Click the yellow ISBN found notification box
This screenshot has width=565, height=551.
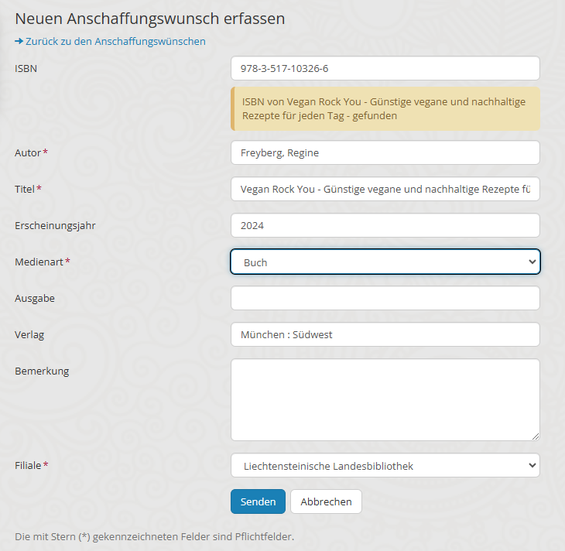[x=385, y=108]
